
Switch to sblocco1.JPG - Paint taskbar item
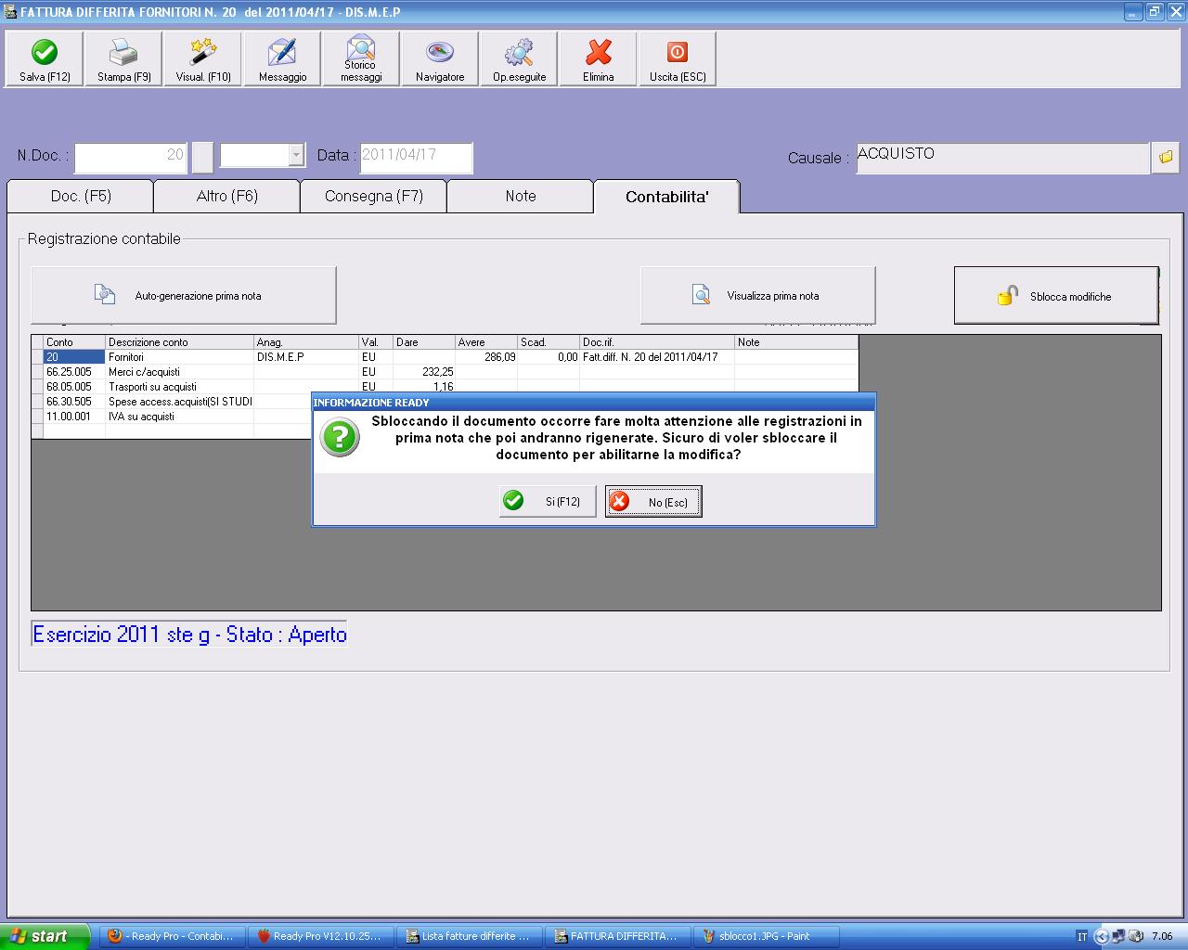(767, 936)
